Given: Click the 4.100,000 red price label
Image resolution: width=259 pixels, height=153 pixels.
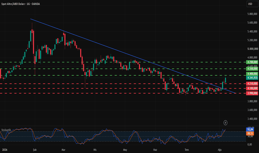Looking at the screenshot, I should click(x=252, y=88).
